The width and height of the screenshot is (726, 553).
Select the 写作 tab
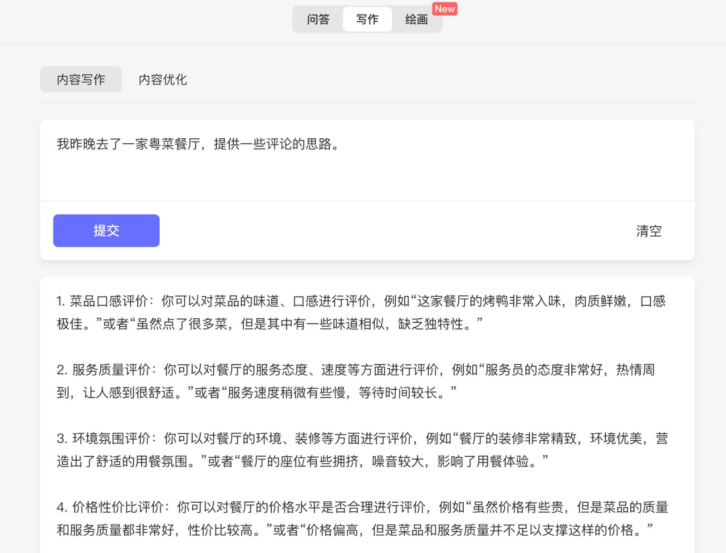click(x=367, y=19)
